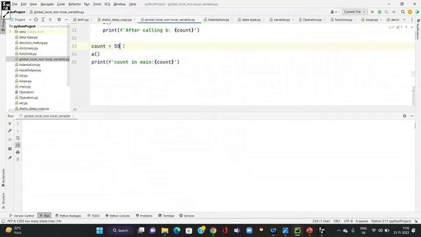The width and height of the screenshot is (421, 237).
Task: Open Bookmarks side panel
Action: (x=3, y=178)
